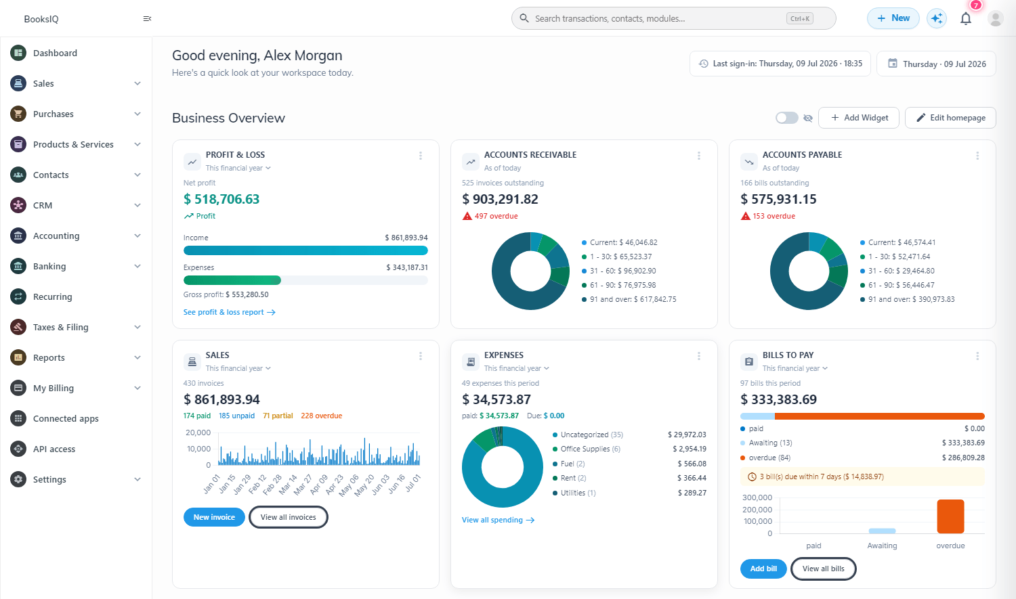1016x599 pixels.
Task: Click the My Billing icon
Action: click(18, 388)
